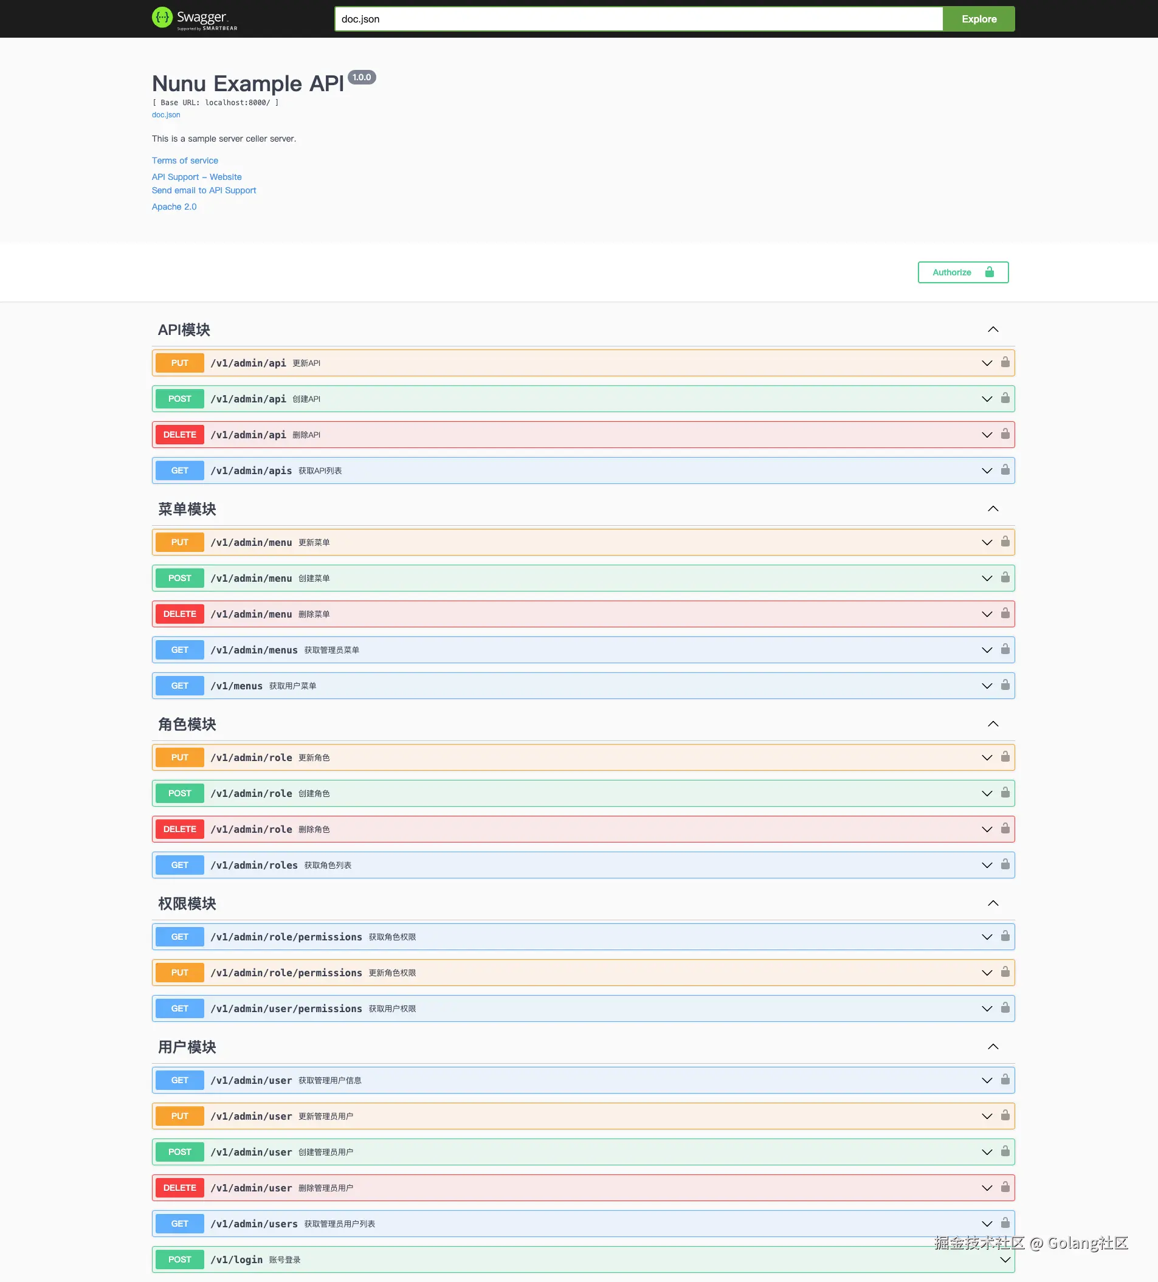The width and height of the screenshot is (1158, 1282).
Task: Click the green Explore button
Action: [979, 19]
